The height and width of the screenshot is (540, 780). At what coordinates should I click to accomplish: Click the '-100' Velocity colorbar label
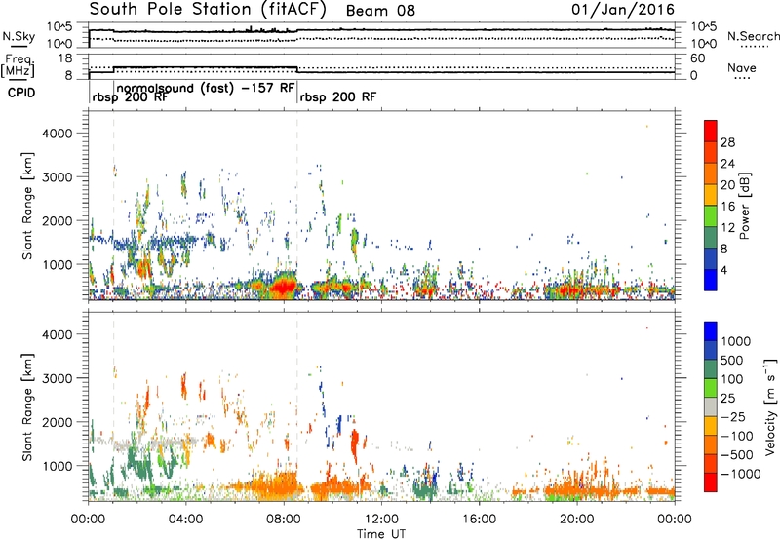(737, 436)
